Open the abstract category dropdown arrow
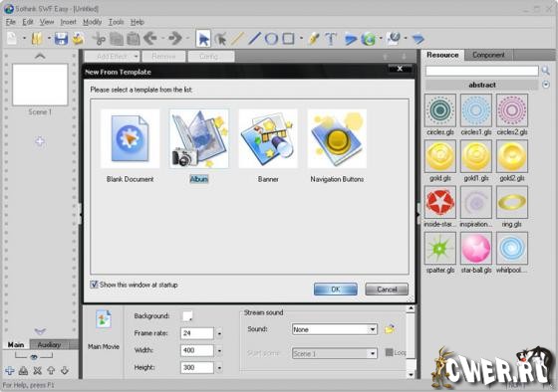Viewport: 558px width, 392px height. click(546, 85)
